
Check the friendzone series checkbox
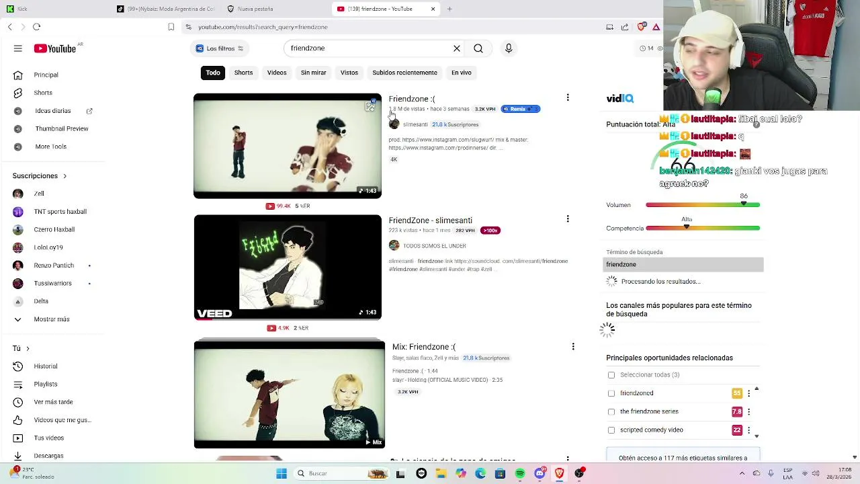[x=611, y=411]
